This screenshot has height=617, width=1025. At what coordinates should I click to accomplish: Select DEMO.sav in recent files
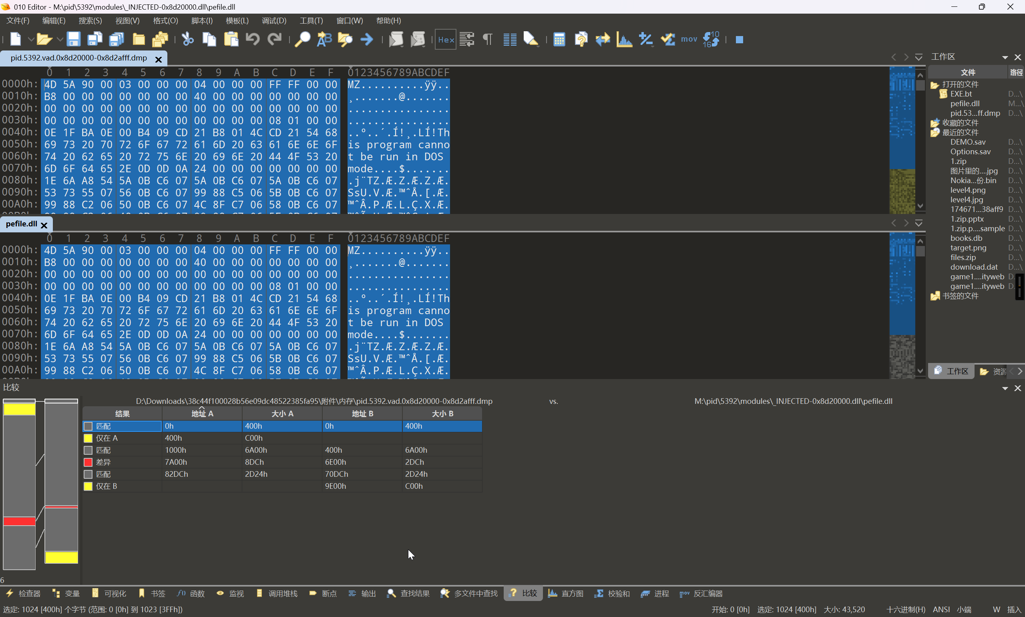click(968, 142)
